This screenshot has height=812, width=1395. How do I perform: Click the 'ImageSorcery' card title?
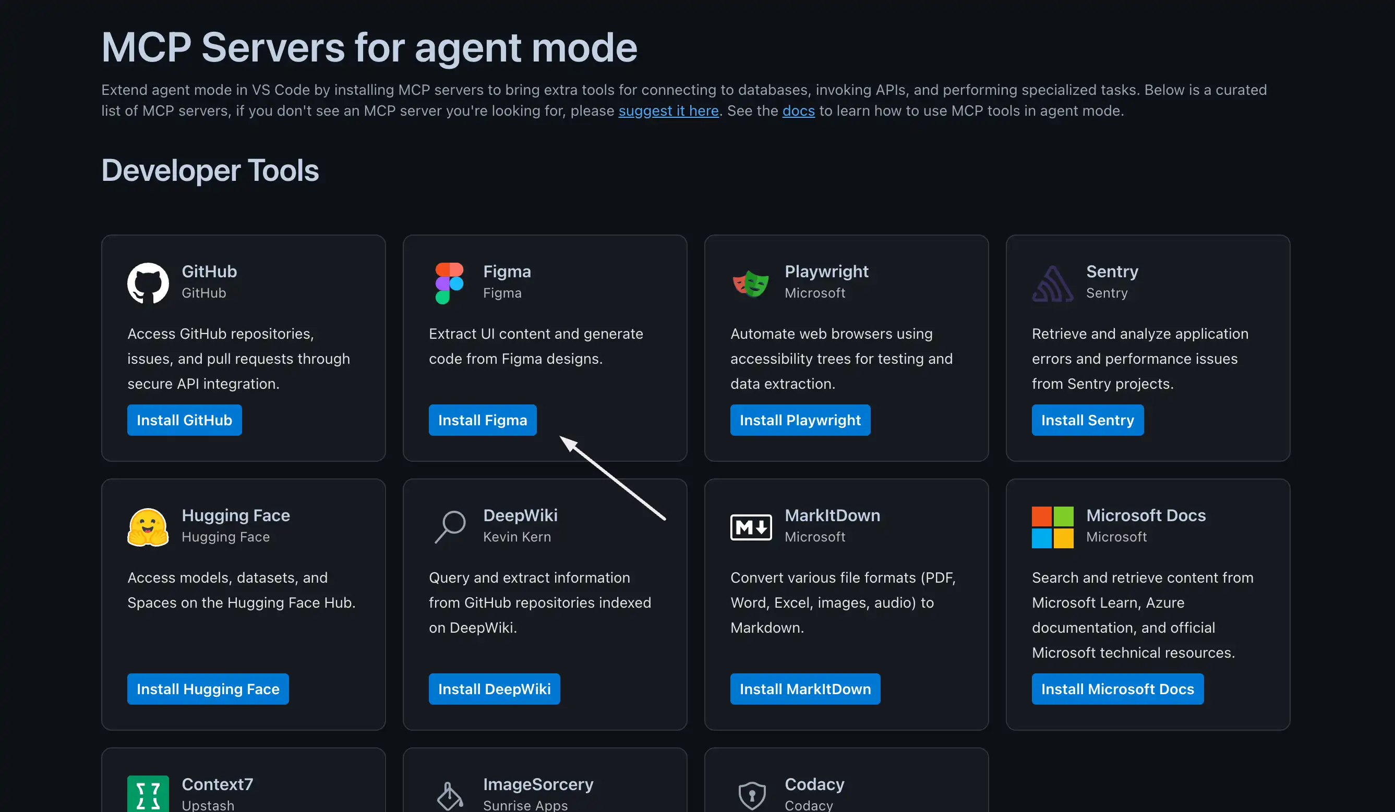pos(538,784)
